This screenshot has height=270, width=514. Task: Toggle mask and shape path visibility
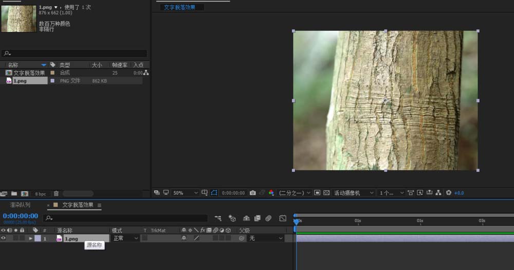coord(214,192)
